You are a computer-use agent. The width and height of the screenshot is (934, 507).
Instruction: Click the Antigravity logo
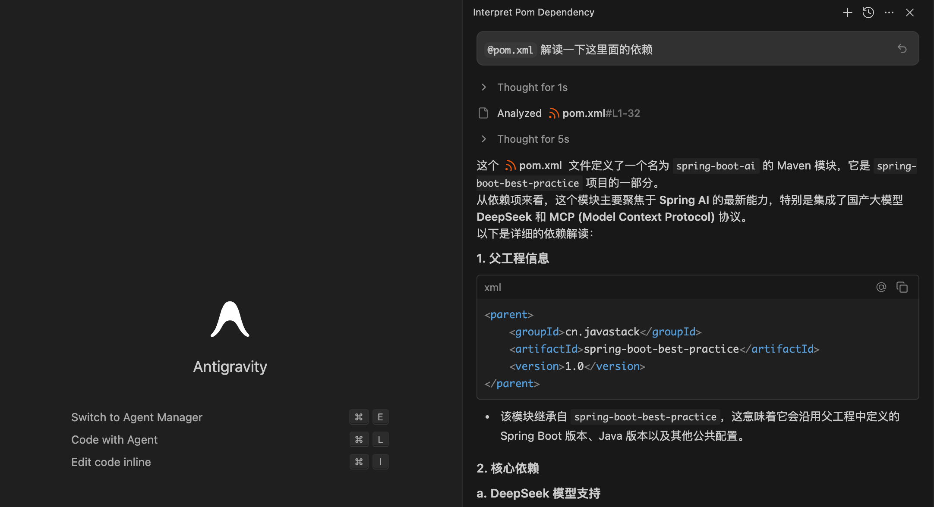230,319
